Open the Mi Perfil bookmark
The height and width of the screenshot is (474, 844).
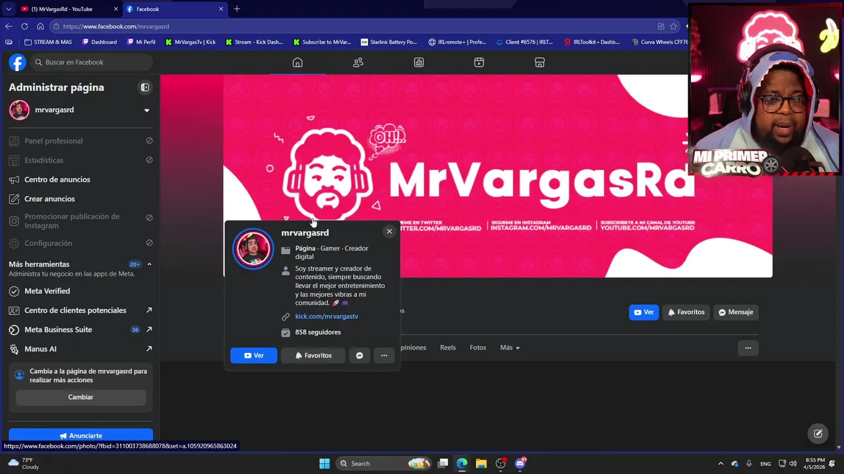tap(141, 41)
